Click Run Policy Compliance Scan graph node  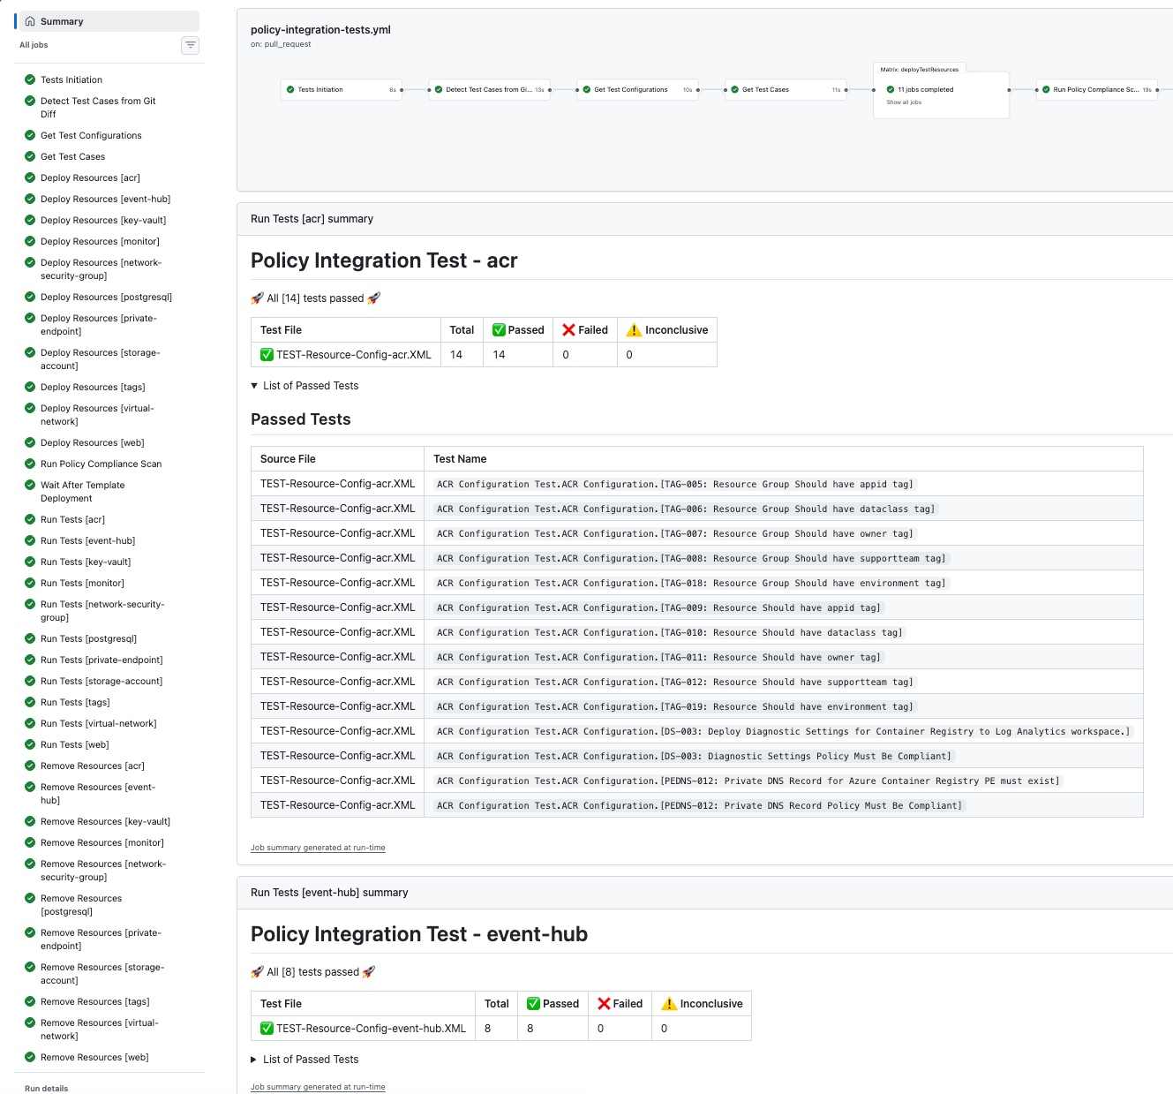[1095, 89]
